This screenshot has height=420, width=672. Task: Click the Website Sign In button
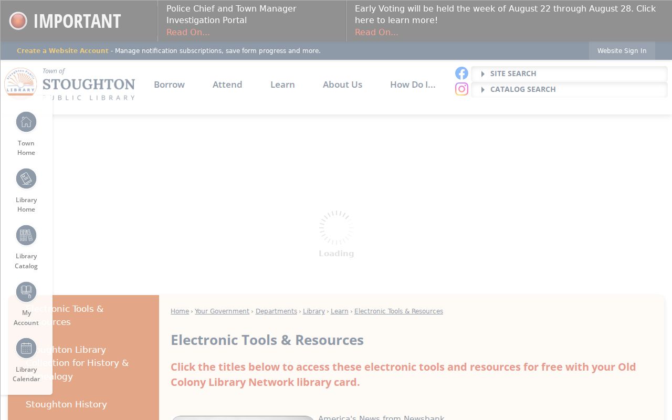622,51
